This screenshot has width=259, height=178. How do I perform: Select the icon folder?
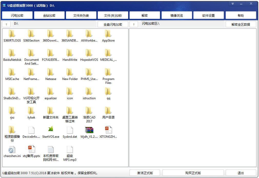[x=70, y=91]
